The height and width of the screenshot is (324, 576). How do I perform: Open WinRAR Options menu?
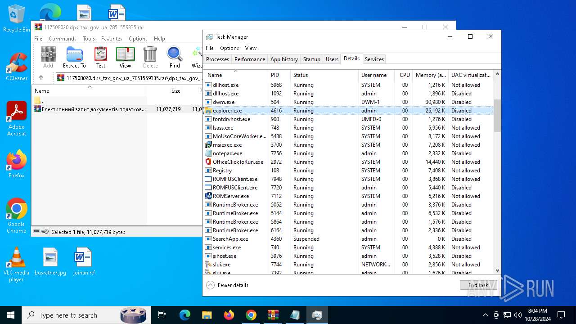[138, 39]
